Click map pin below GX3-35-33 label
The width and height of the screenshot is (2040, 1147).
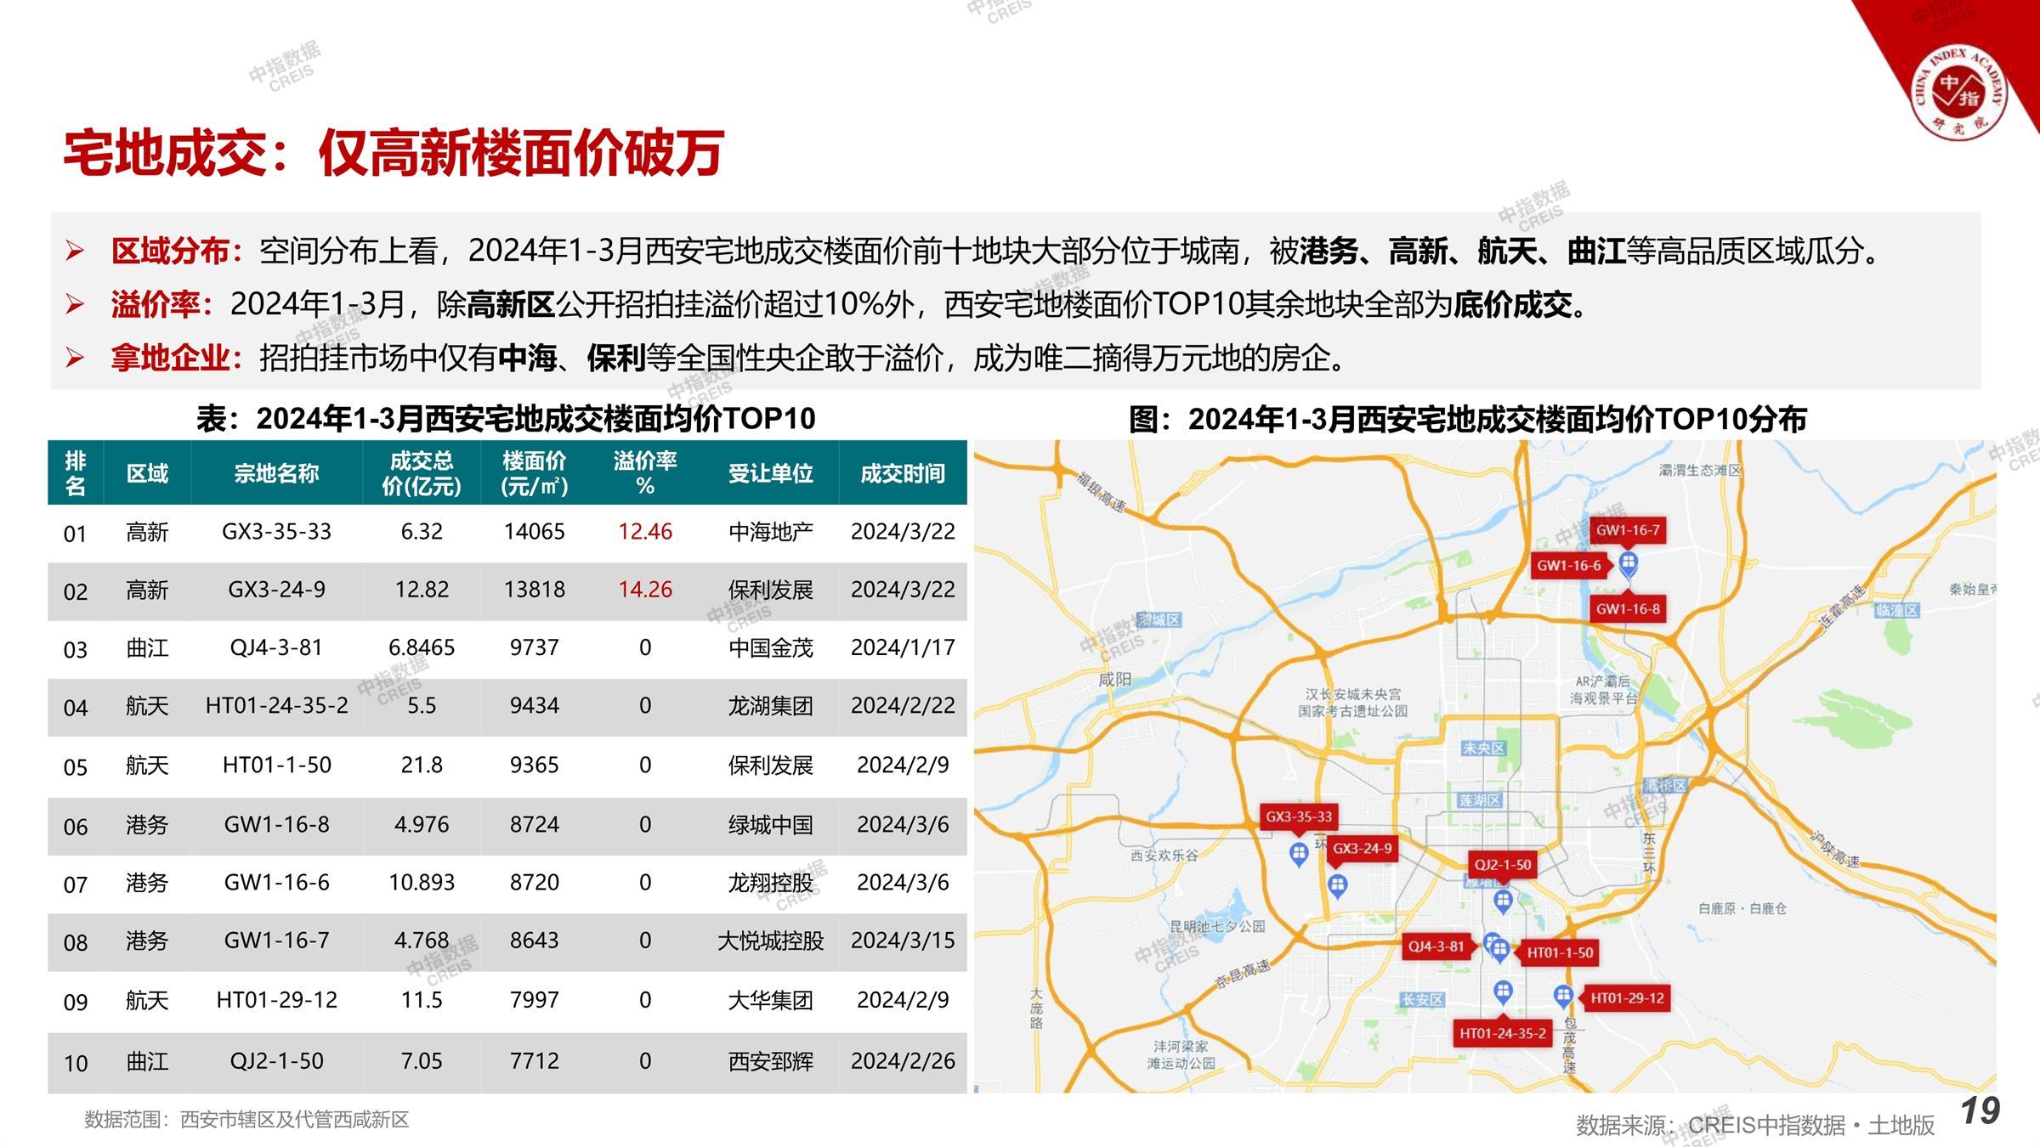1298,852
